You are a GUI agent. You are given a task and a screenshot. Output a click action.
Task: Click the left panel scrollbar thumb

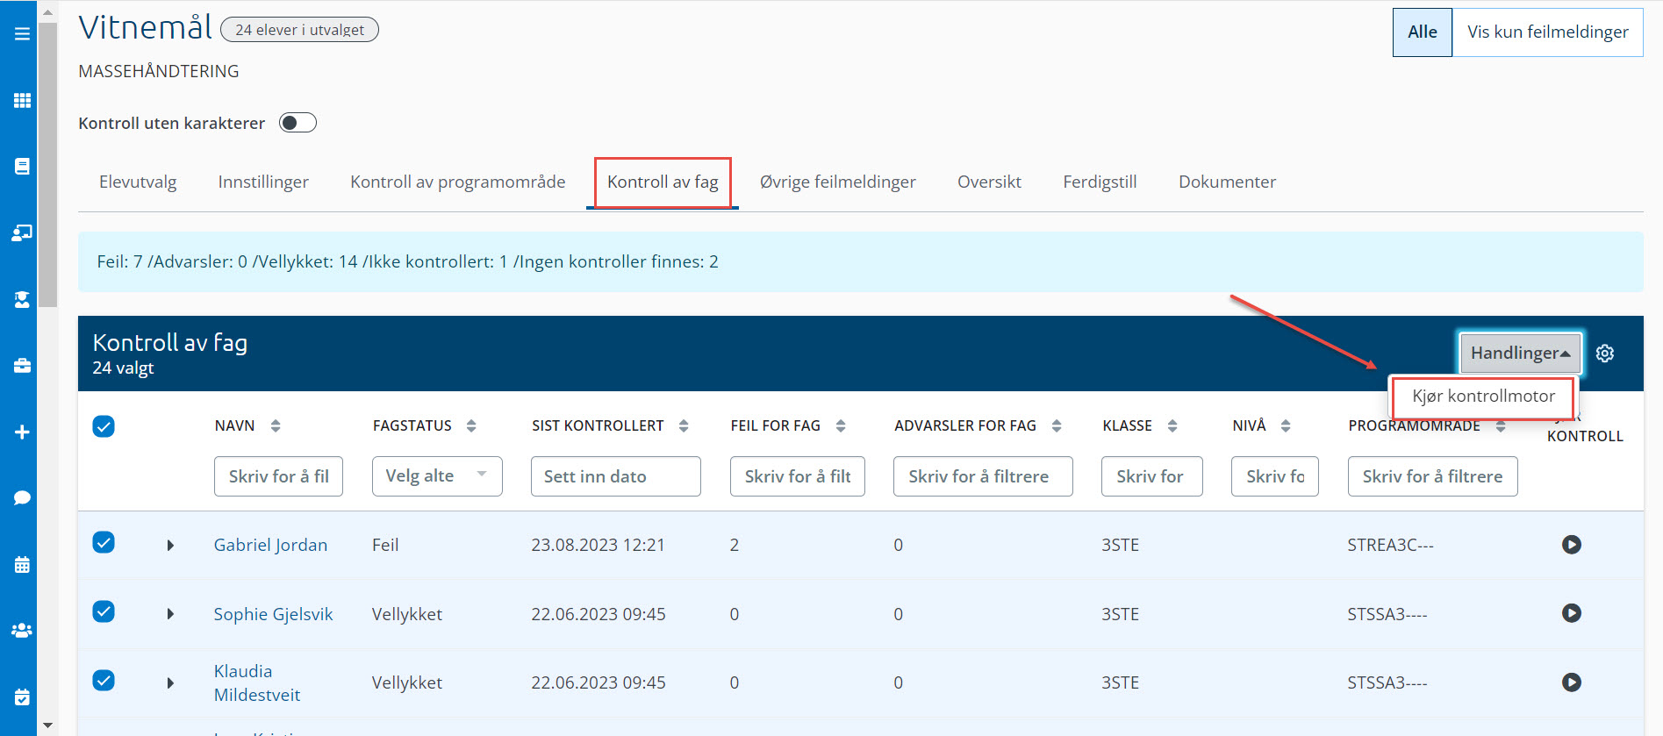point(47,165)
